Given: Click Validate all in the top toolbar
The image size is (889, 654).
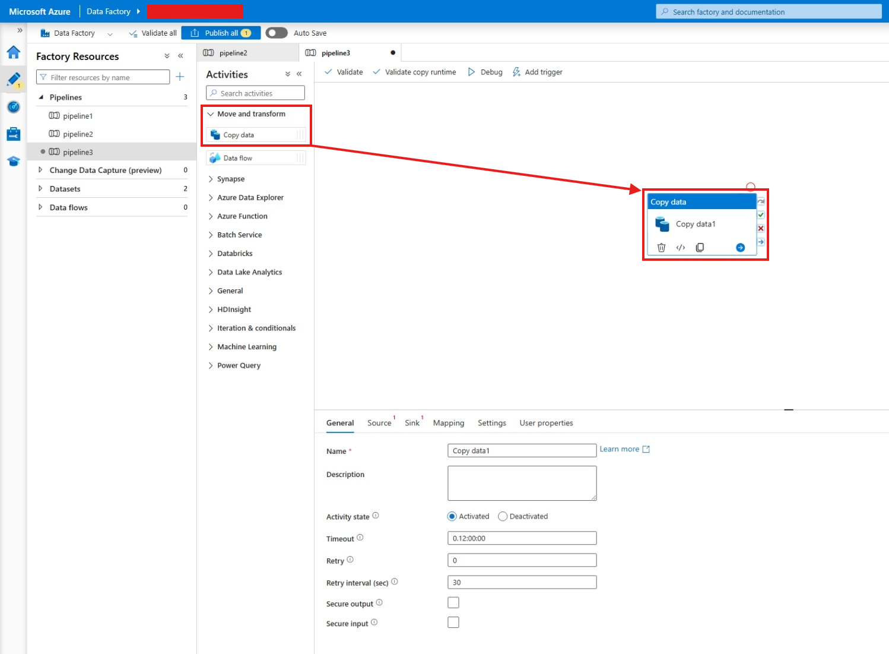Looking at the screenshot, I should coord(153,33).
